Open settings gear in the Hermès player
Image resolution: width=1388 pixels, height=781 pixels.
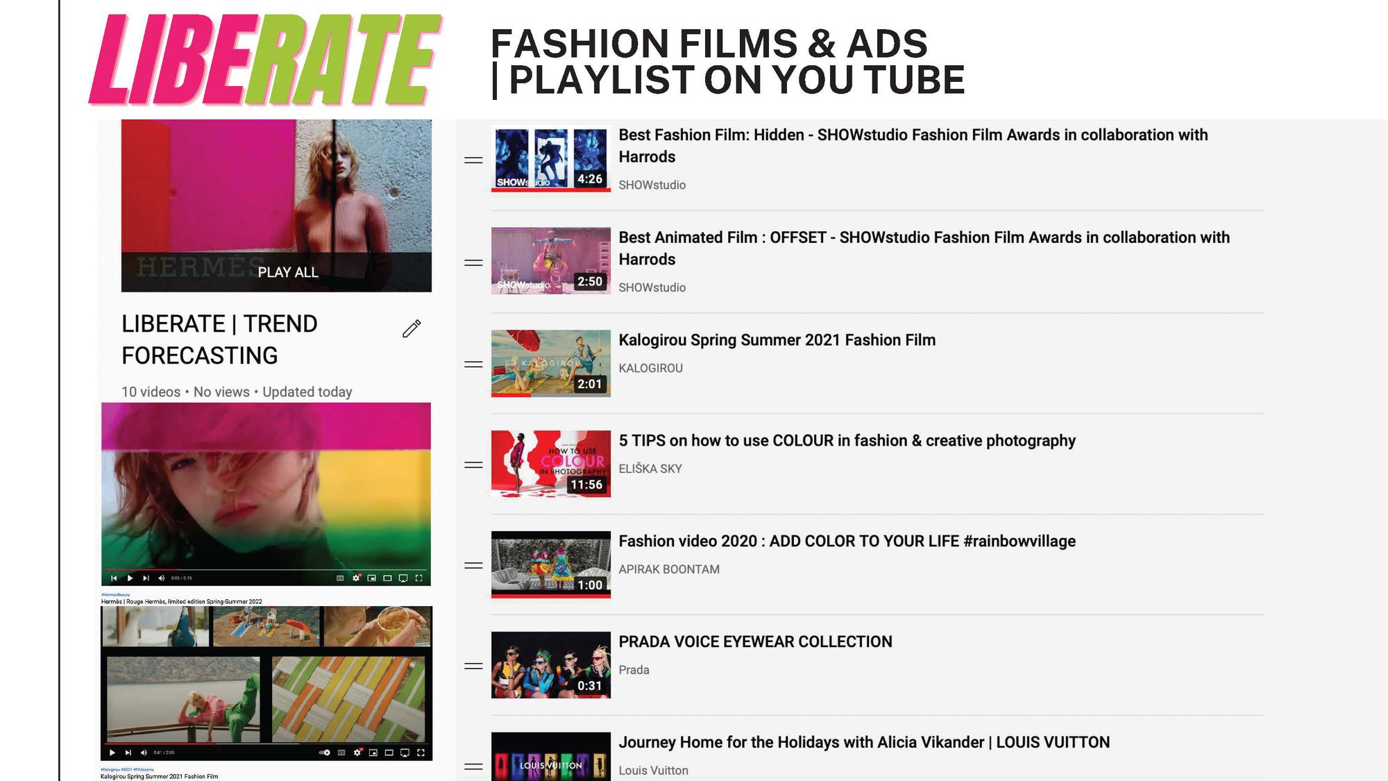click(x=356, y=578)
